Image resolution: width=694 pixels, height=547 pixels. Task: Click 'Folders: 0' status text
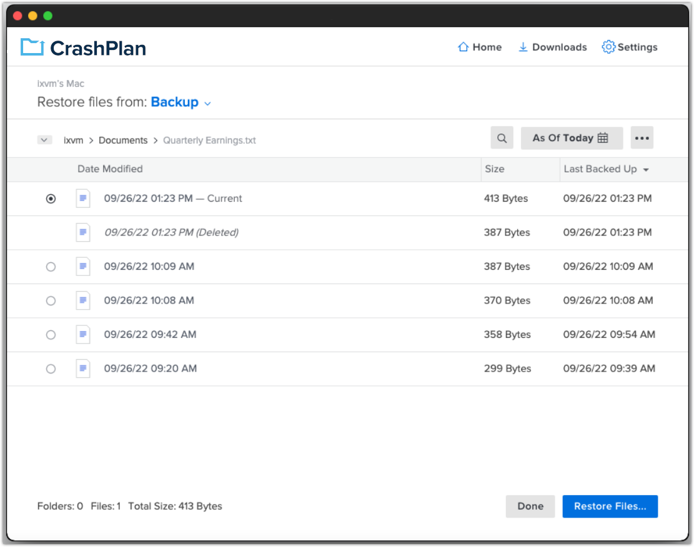[x=60, y=506]
